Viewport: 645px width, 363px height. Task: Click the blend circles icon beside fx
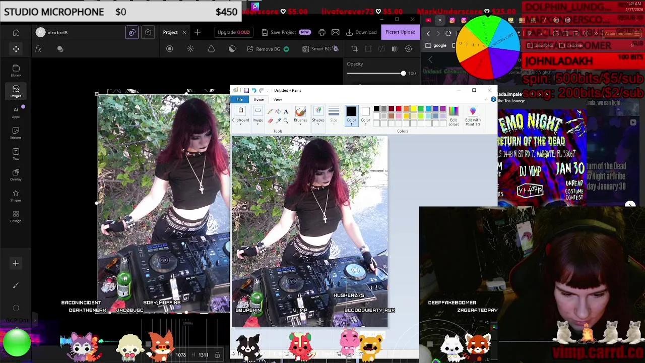[x=60, y=49]
